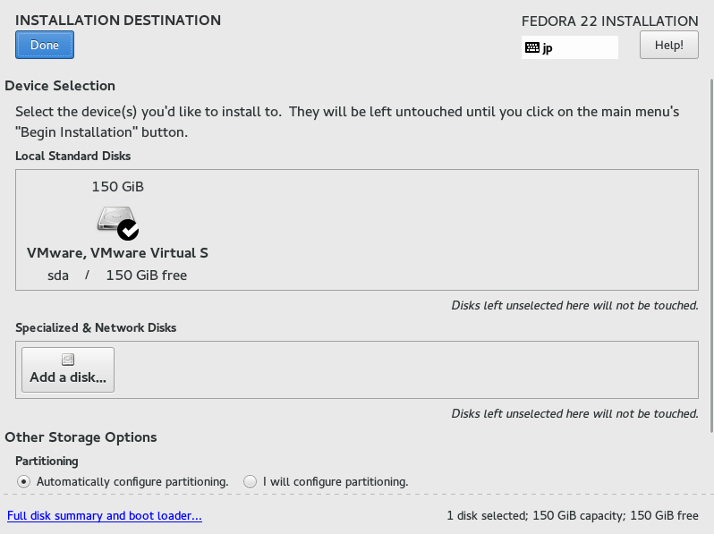Click the VMware, VMware Virtual S disk name
This screenshot has height=534, width=714.
pos(117,253)
